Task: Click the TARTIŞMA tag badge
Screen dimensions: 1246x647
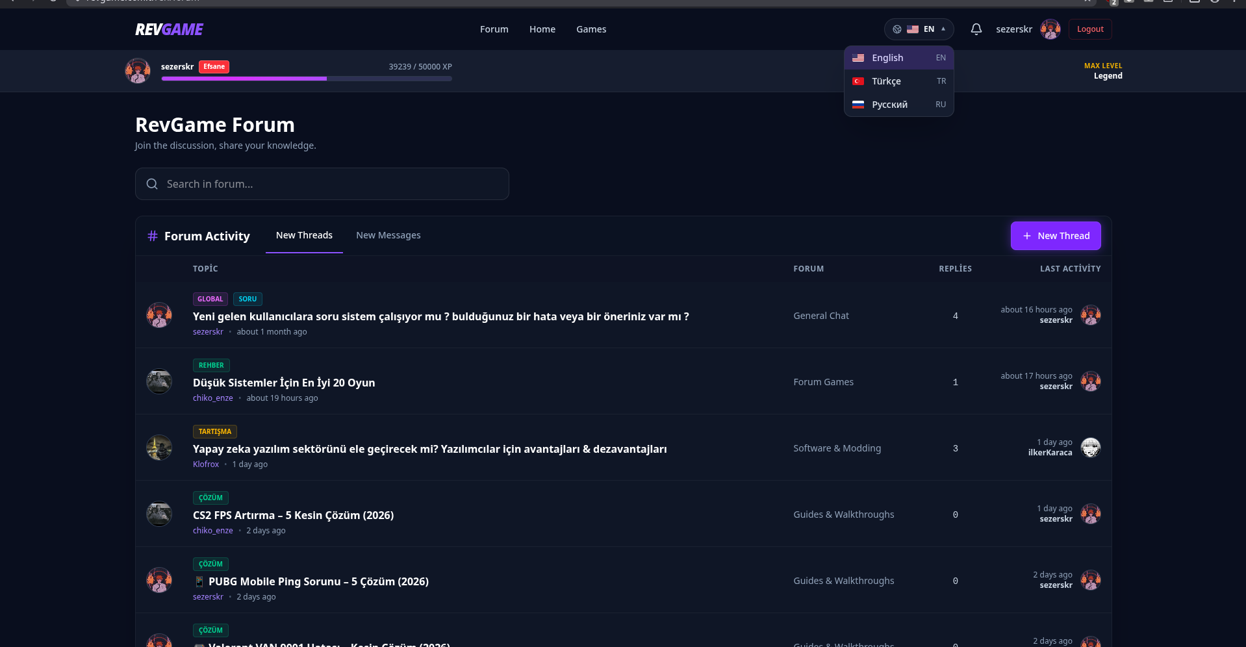Action: click(x=215, y=432)
